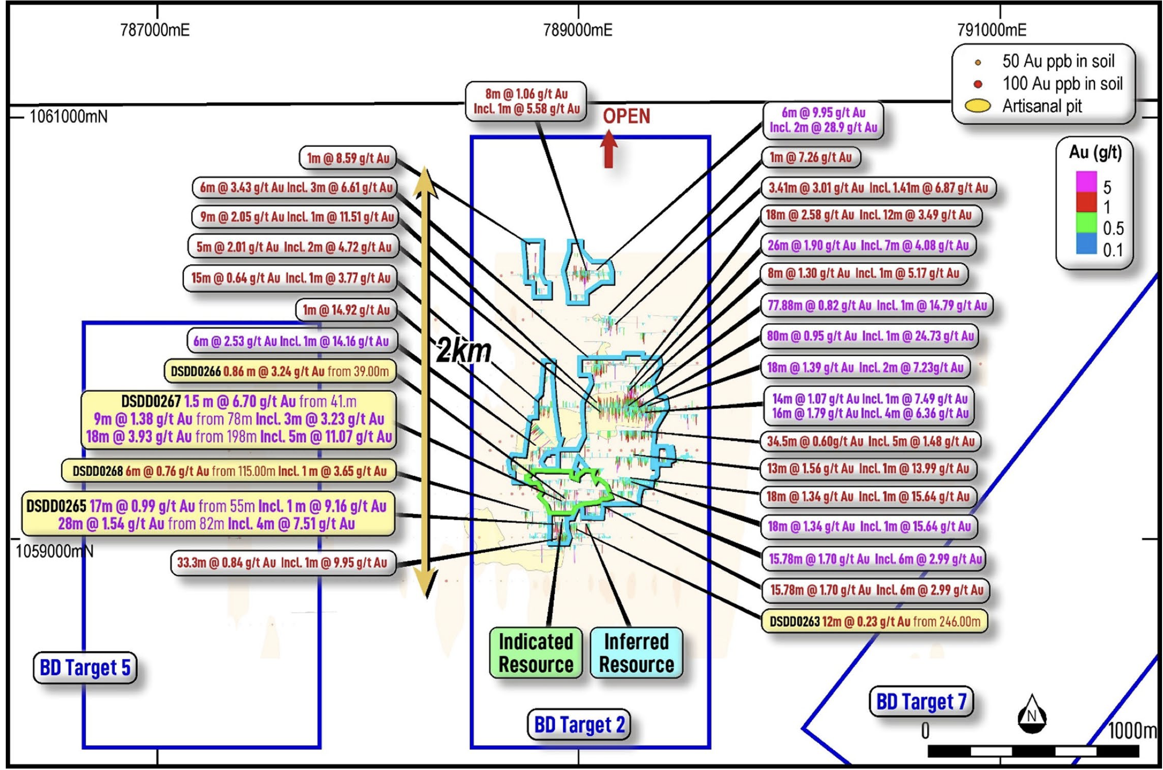Image resolution: width=1163 pixels, height=770 pixels.
Task: Click the blue 0.1 g/t legend swatch
Action: (x=1086, y=244)
